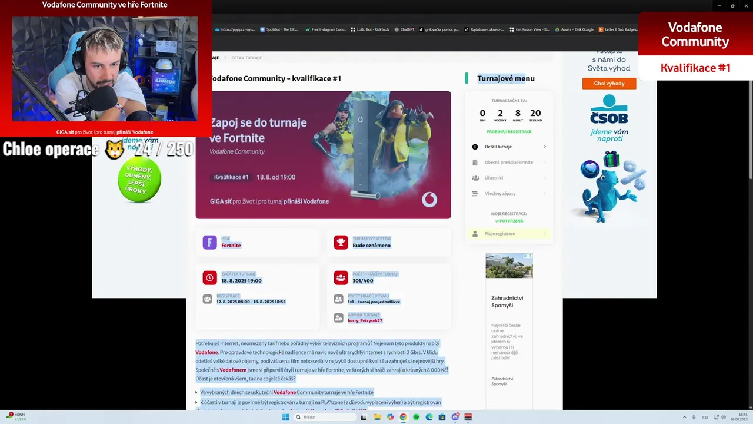This screenshot has height=424, width=753.
Task: Click the grey team size icon
Action: tap(338, 299)
